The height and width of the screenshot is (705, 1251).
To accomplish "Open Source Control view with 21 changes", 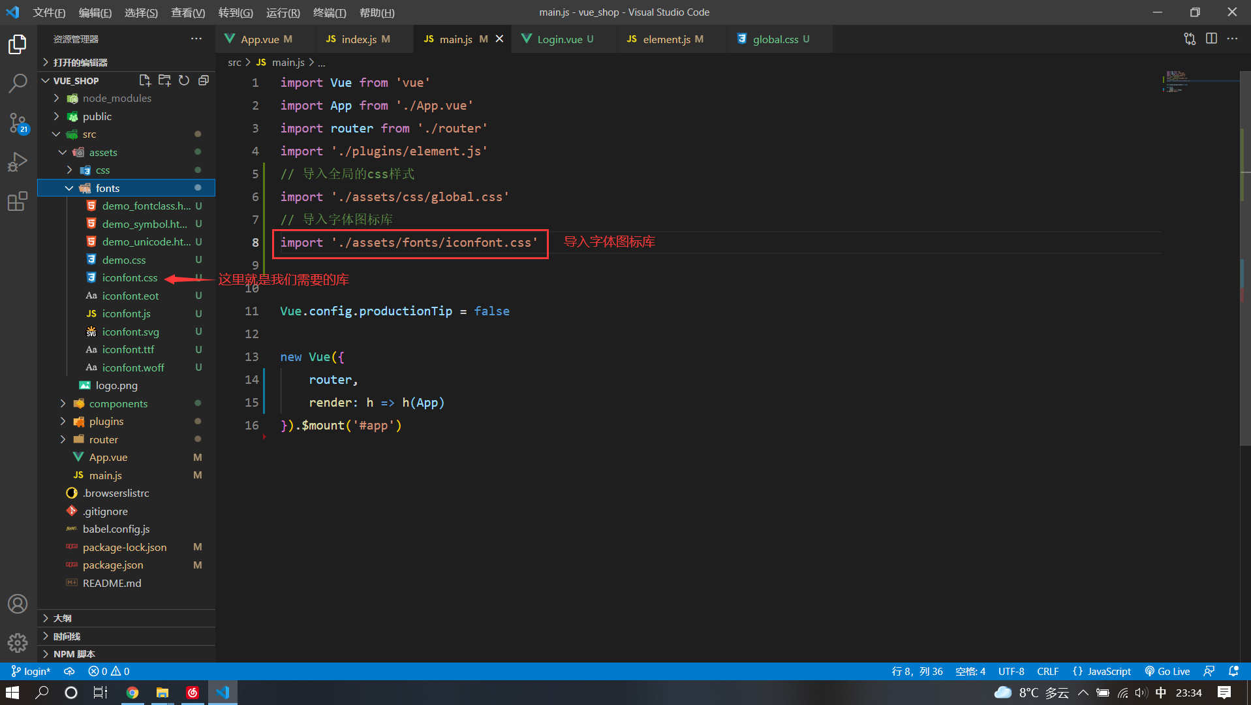I will (x=18, y=123).
